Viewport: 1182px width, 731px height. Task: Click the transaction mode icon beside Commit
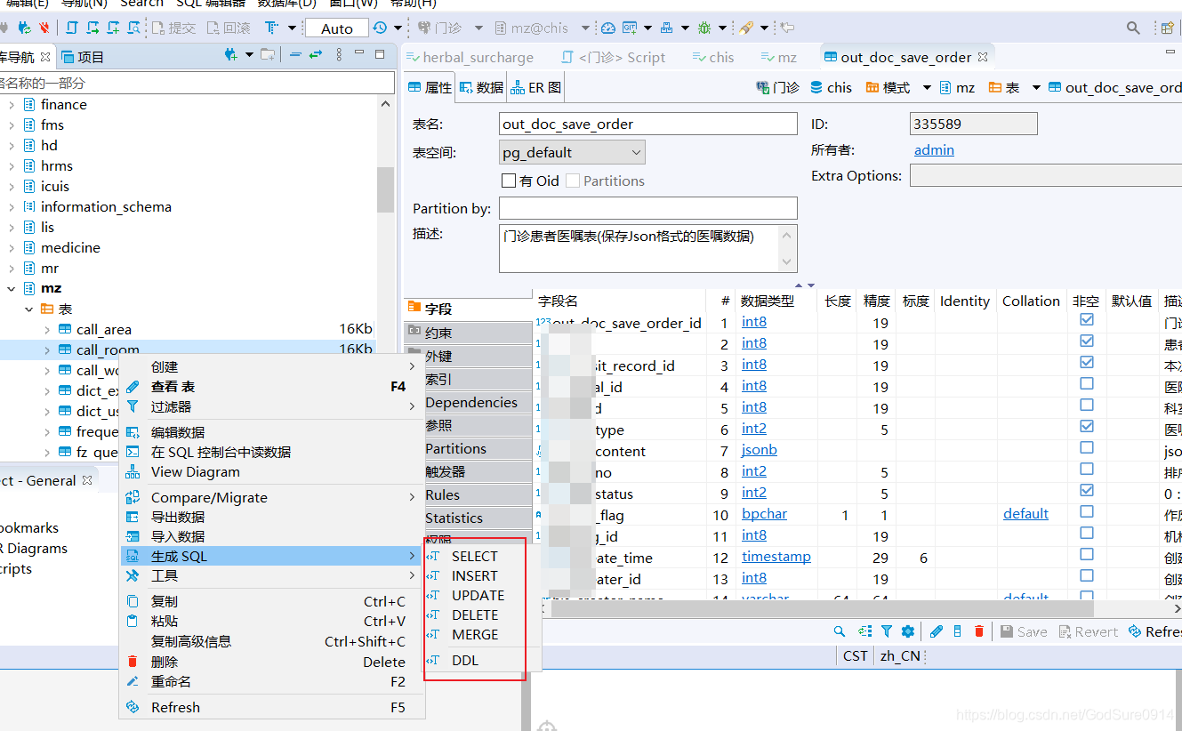(x=269, y=28)
